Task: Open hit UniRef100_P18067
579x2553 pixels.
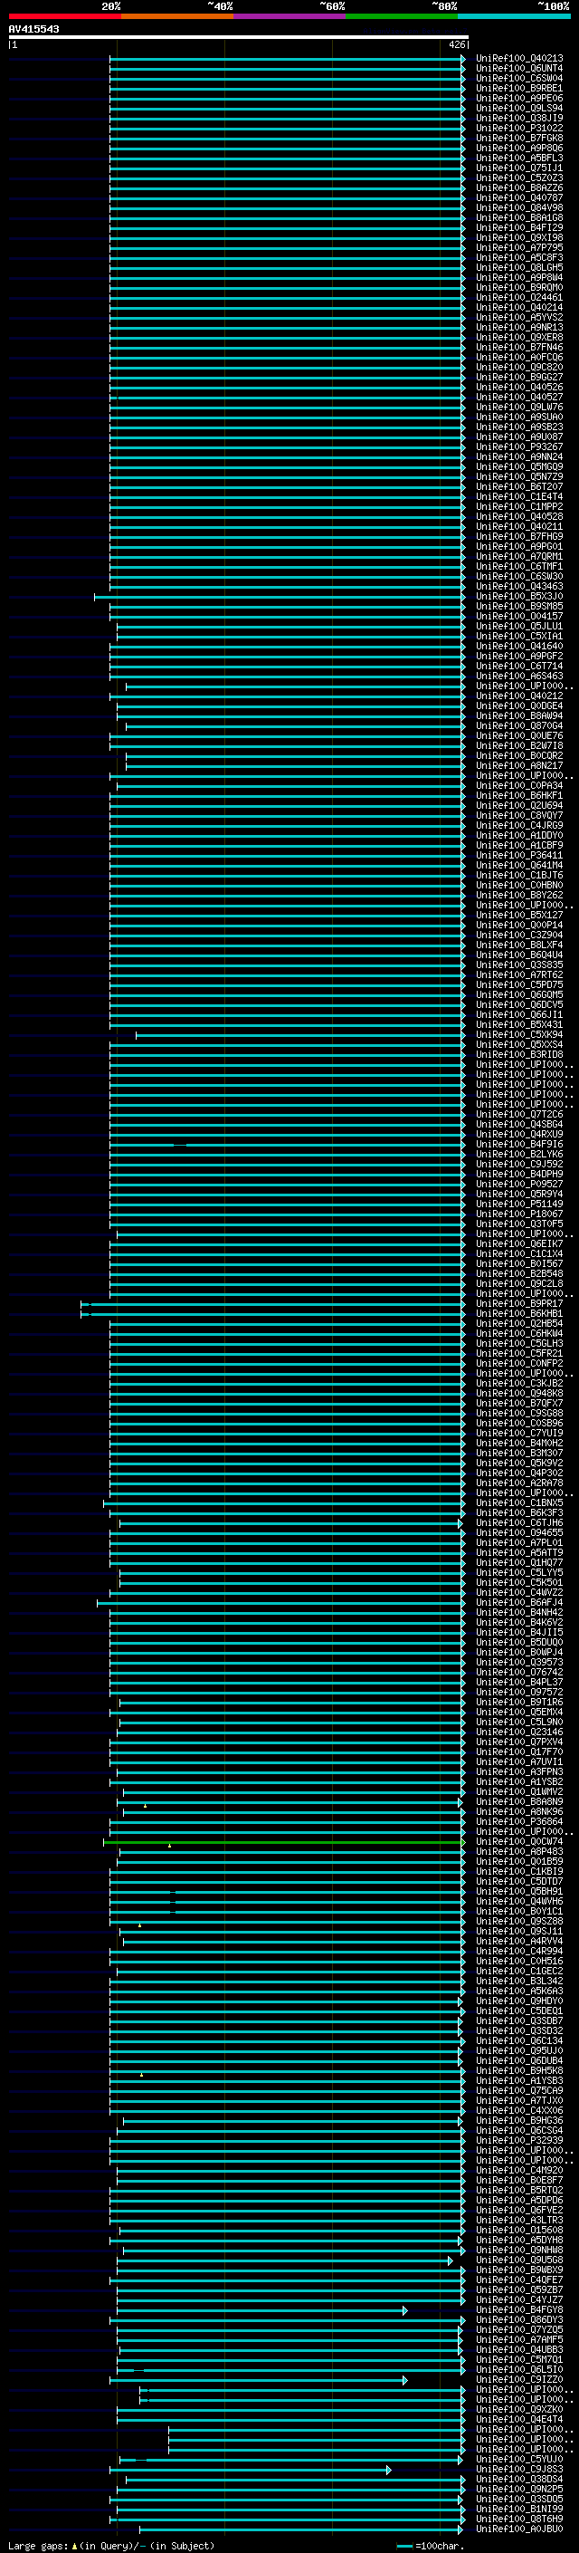Action: click(x=518, y=1214)
